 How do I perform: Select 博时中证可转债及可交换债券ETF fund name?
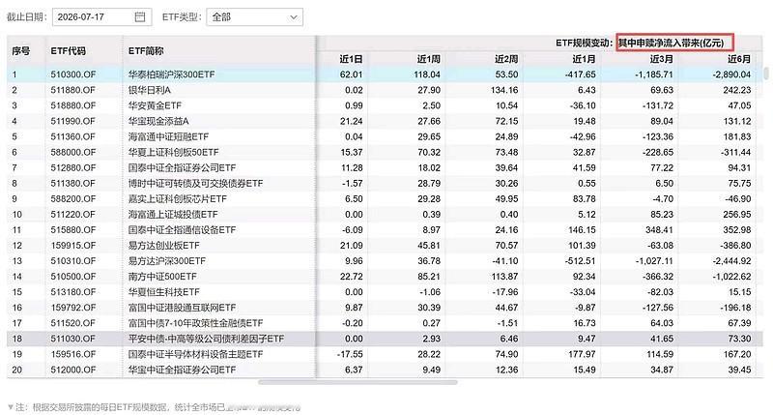(x=196, y=184)
